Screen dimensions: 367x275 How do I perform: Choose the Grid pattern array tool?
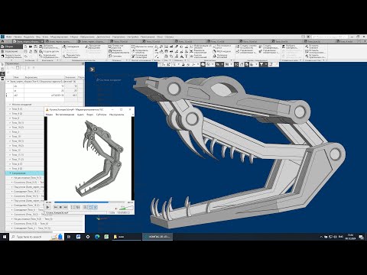(143, 47)
